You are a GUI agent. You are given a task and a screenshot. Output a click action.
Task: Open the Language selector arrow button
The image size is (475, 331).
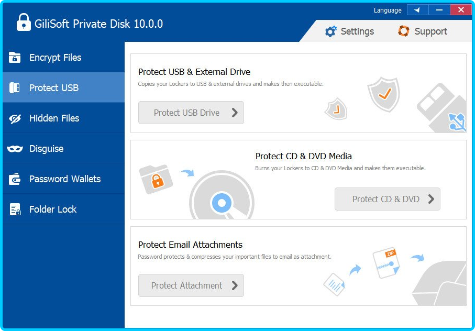coord(417,10)
